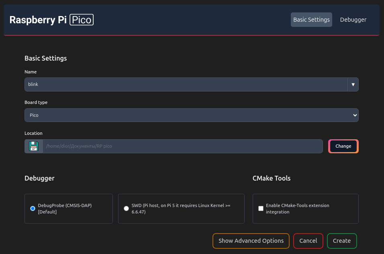The height and width of the screenshot is (254, 384).
Task: Cancel project creation
Action: pyautogui.click(x=308, y=241)
